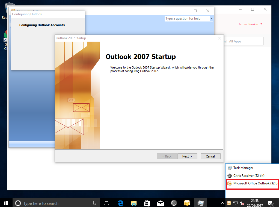This screenshot has height=207, width=279.
Task: Switch to Task Manager taskbar icon
Action: coord(201,203)
